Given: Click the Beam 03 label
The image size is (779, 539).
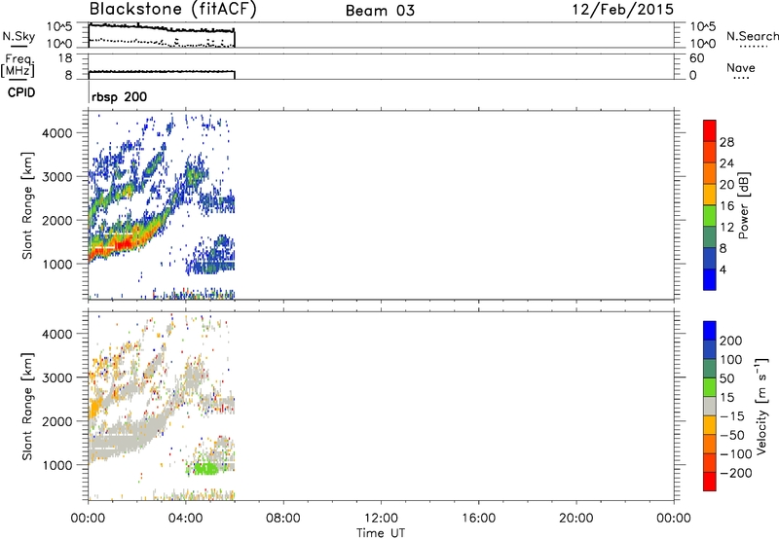Looking at the screenshot, I should coord(380,11).
